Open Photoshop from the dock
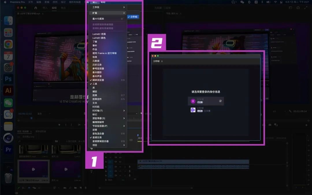Viewport: 312px width, 195px height. coord(8,79)
